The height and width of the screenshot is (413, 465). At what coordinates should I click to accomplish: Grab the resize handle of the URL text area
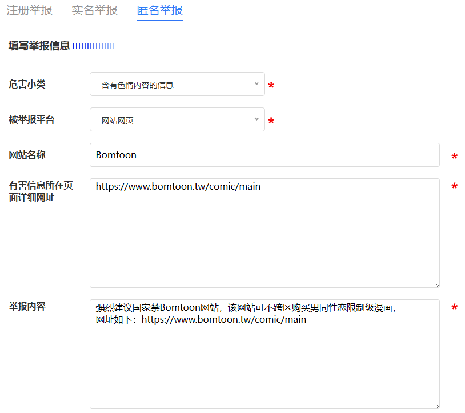pos(436,284)
